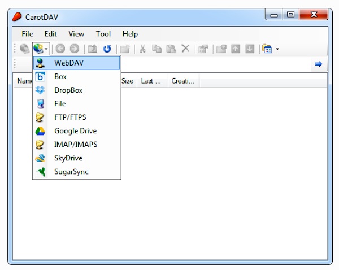
Task: Select SkyDrive from the menu
Action: 76,158
